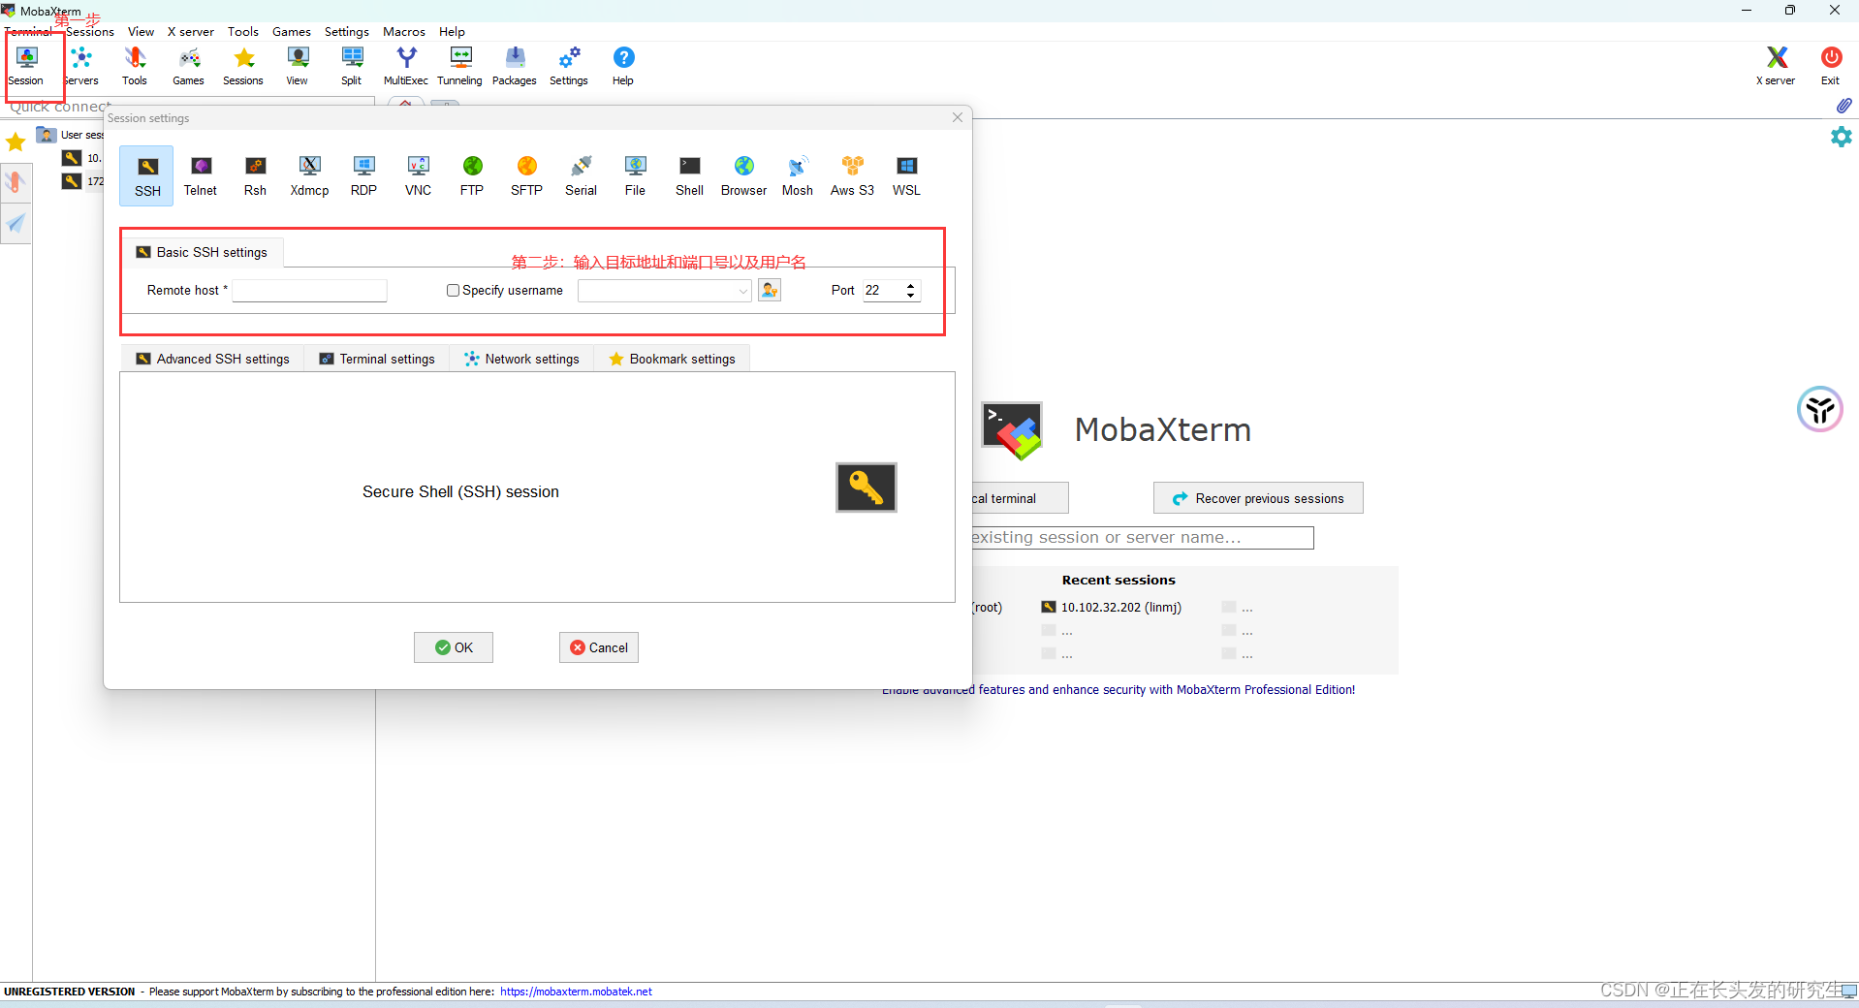Open the Help menu in the menu bar
Viewport: 1859px width, 1008px height.
pos(452,32)
